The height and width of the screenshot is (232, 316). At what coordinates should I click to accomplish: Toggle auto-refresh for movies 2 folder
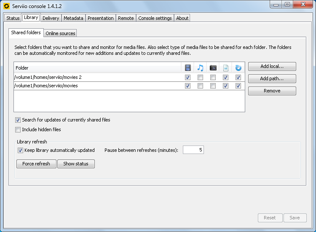tap(238, 78)
